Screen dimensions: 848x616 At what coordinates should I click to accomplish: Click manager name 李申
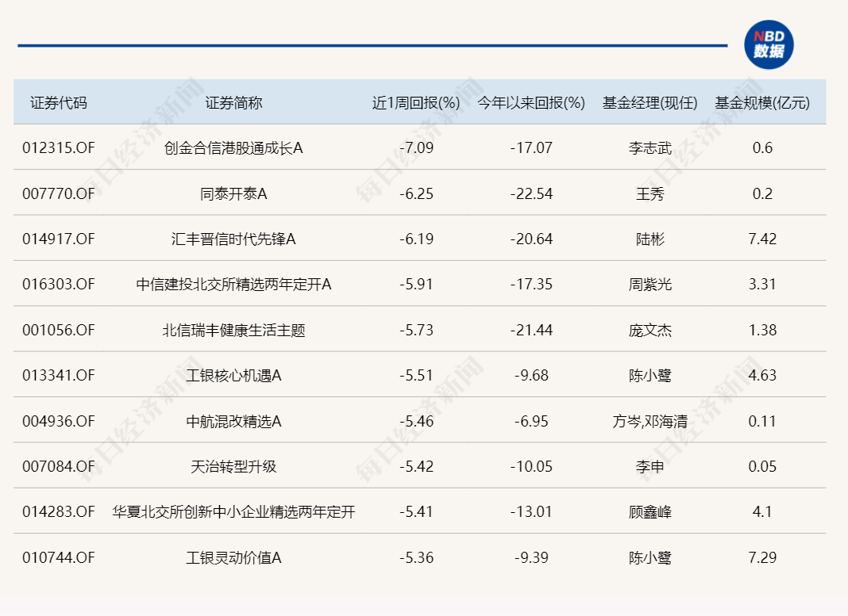650,467
